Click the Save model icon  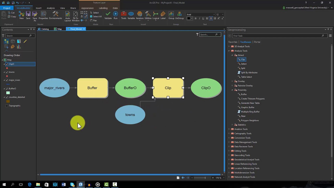(x=28, y=15)
